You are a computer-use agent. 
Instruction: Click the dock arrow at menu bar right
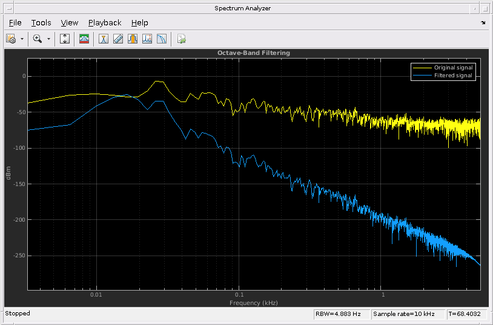coord(483,23)
